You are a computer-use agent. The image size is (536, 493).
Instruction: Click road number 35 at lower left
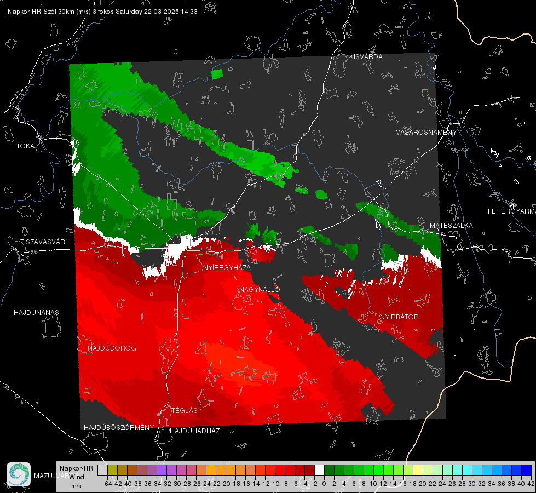click(8, 387)
